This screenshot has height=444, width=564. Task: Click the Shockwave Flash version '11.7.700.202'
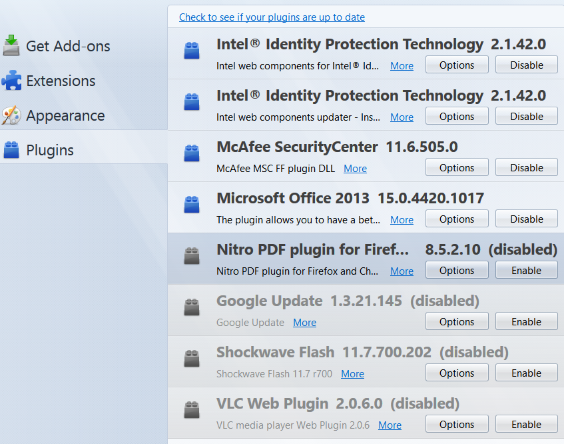click(x=387, y=352)
